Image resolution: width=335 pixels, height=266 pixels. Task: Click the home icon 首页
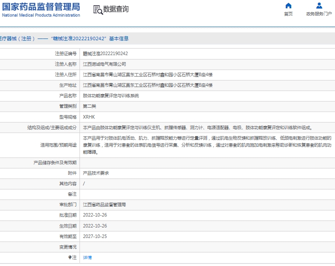(288, 6)
